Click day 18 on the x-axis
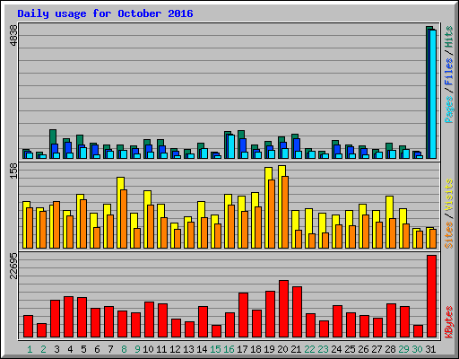Viewport: 459px width, 359px height. pos(255,349)
